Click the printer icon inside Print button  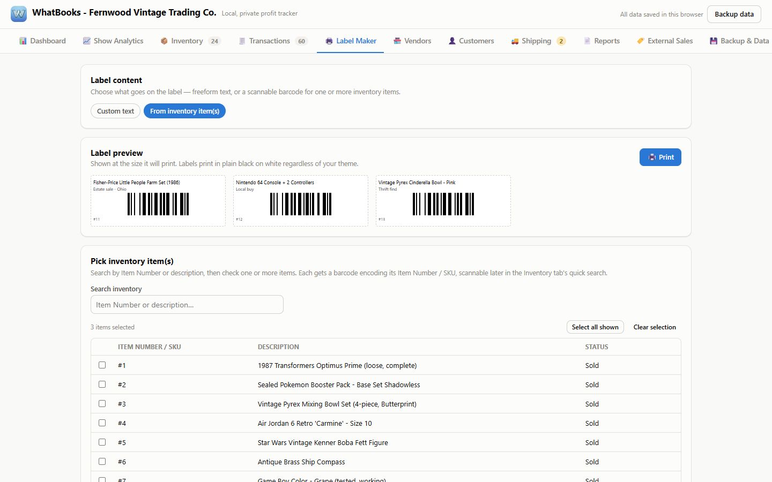pos(652,157)
